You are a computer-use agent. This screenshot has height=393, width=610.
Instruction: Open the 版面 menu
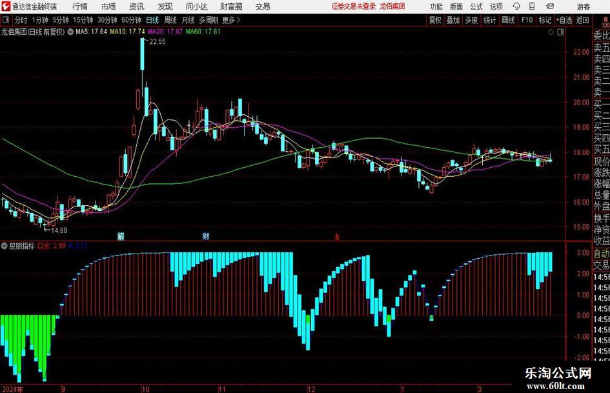[456, 6]
